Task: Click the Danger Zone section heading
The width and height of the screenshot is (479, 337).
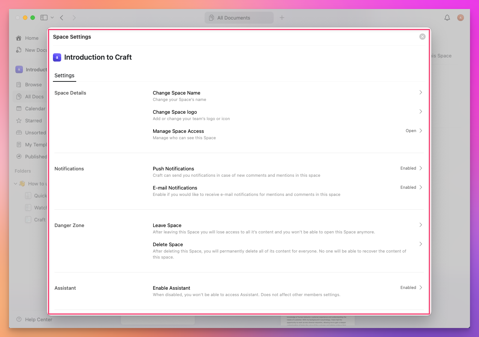Action: point(69,225)
